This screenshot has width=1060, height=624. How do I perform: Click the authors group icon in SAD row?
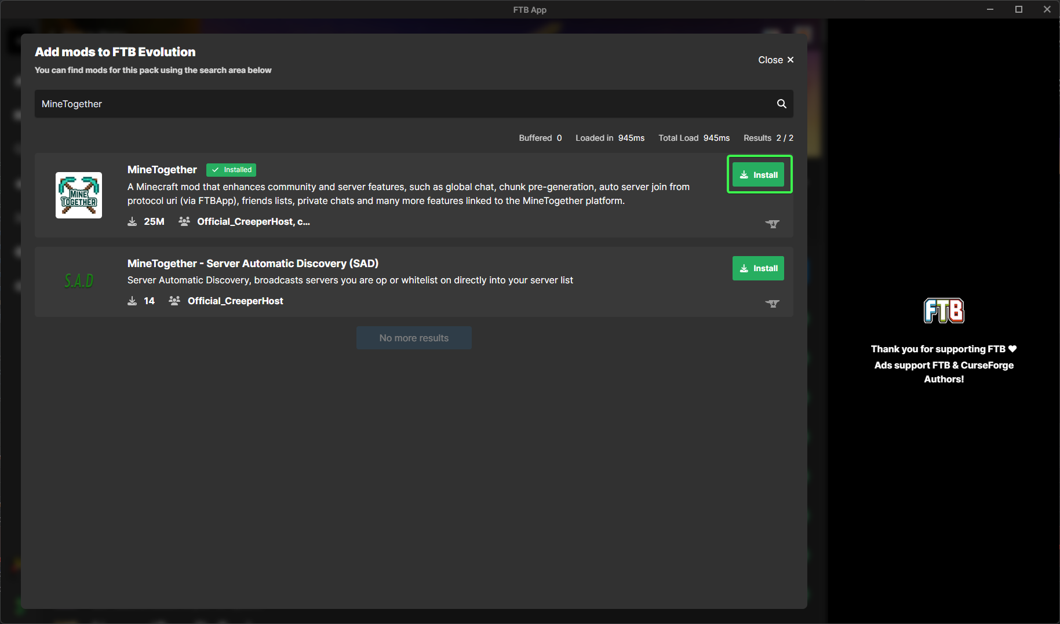click(x=174, y=301)
